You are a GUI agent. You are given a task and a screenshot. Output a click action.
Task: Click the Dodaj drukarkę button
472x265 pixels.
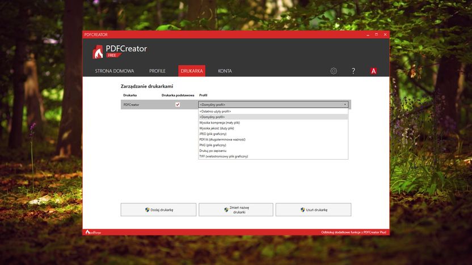pos(158,210)
